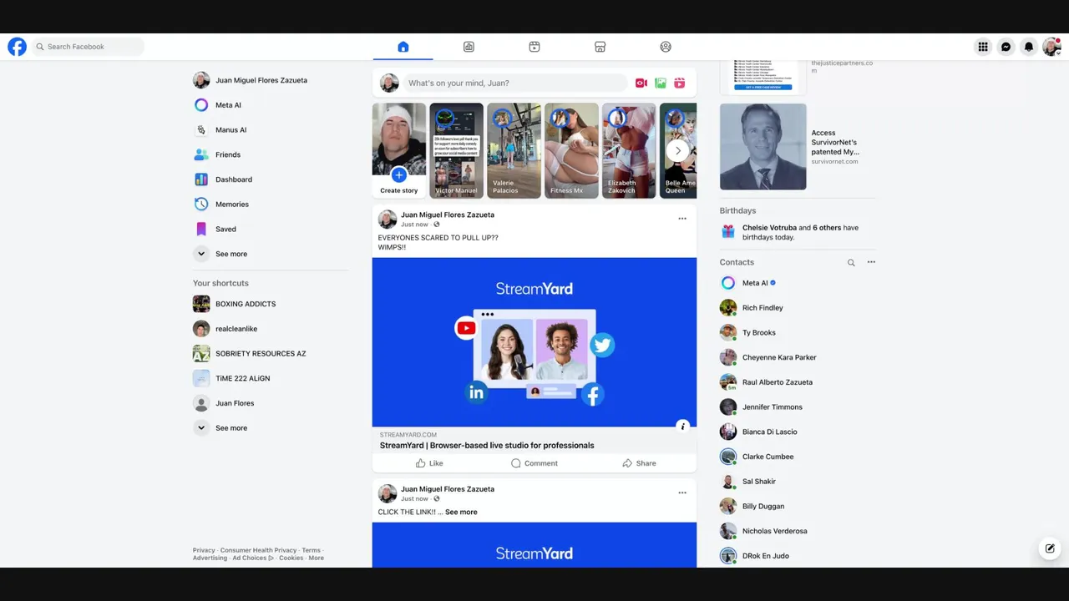Open Chelsie Votruba birthdays notice
The height and width of the screenshot is (601, 1069).
(x=798, y=232)
